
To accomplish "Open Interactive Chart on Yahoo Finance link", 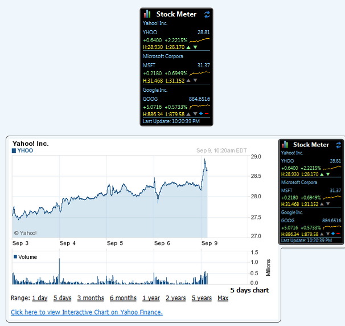I will [87, 312].
